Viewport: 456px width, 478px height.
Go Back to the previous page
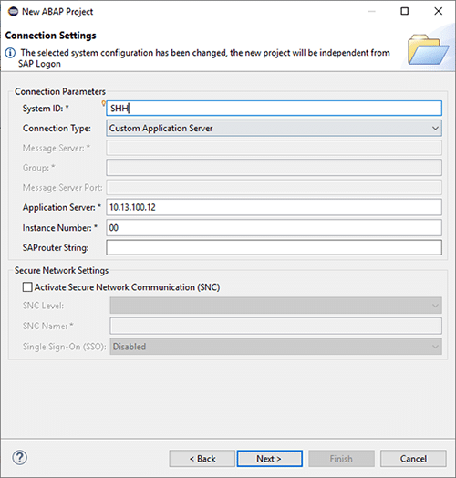[202, 459]
